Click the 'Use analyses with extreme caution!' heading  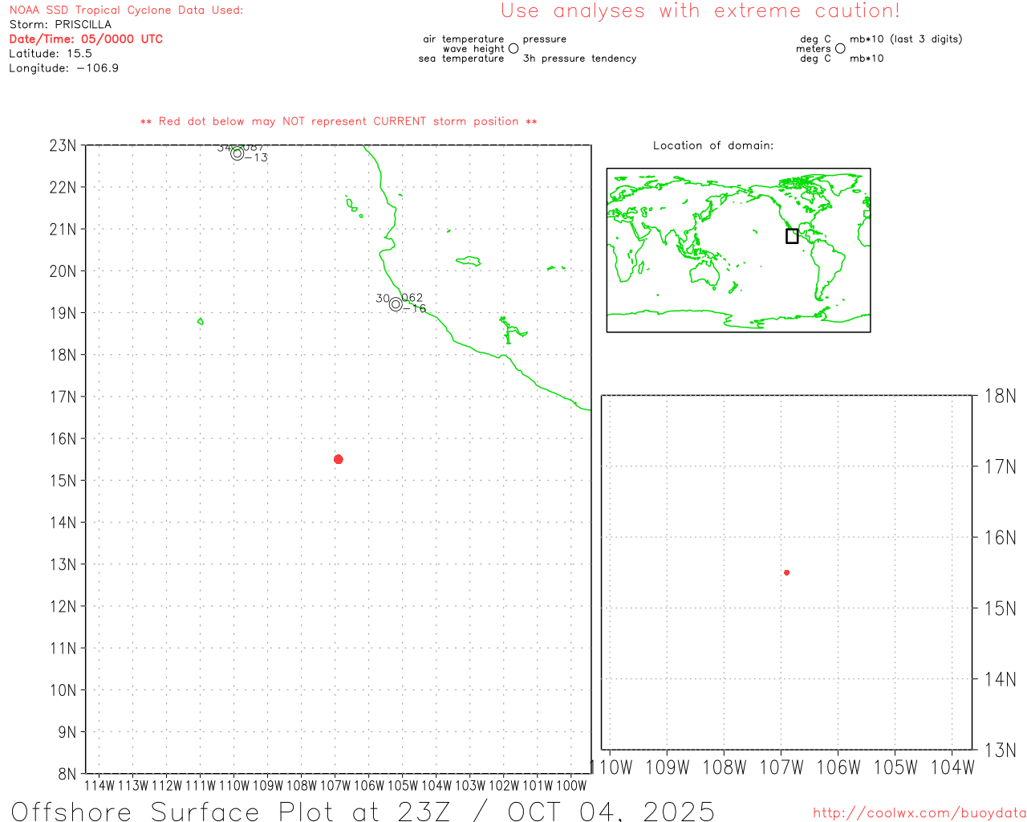coord(700,11)
